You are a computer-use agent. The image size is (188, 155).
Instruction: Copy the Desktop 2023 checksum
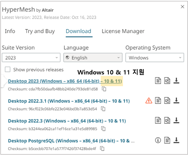pyautogui.click(x=104, y=89)
